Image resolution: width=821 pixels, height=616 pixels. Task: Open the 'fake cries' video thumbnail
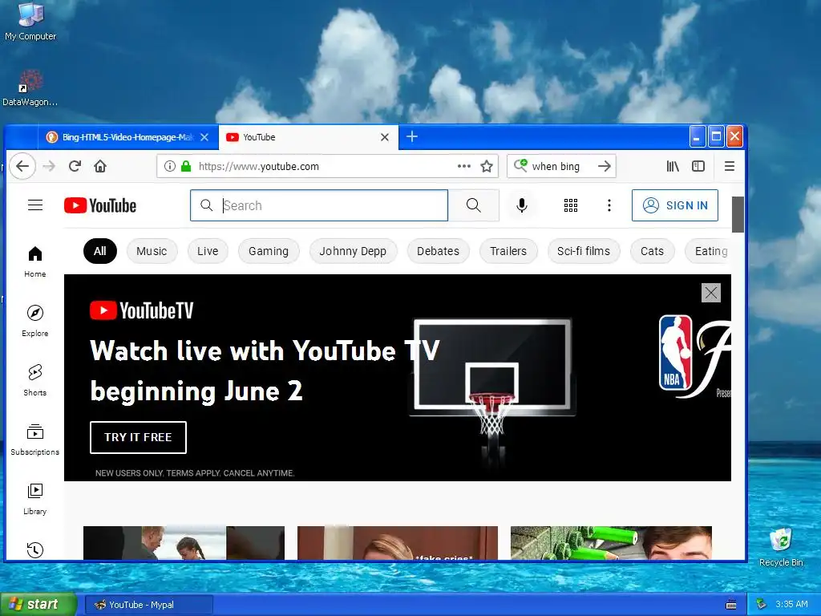click(398, 543)
